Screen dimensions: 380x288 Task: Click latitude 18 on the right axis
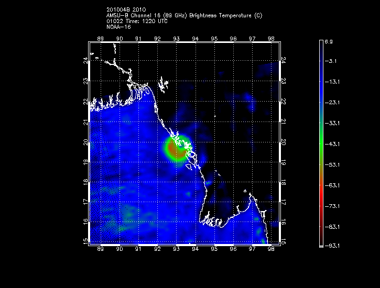(284, 183)
